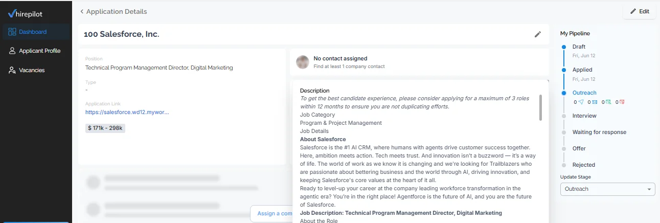Select the Interview pipeline stage
This screenshot has height=223, width=660.
584,116
